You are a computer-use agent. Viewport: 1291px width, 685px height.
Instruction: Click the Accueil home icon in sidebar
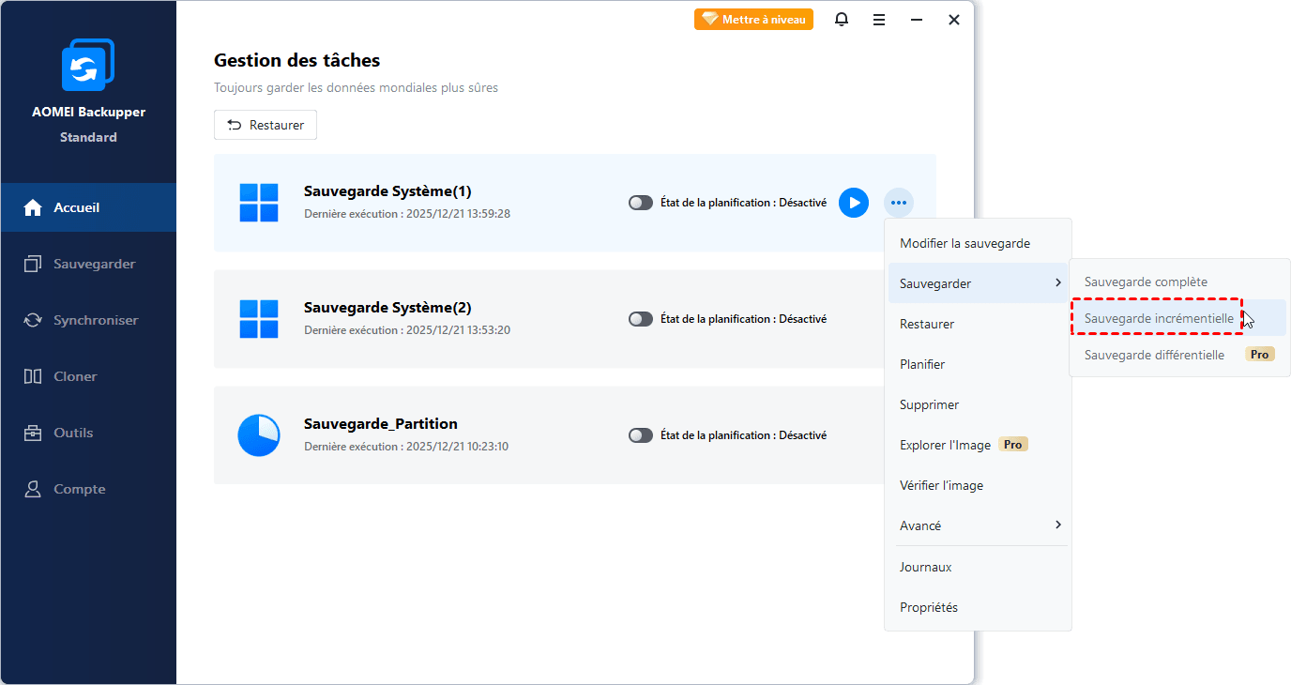pyautogui.click(x=33, y=208)
